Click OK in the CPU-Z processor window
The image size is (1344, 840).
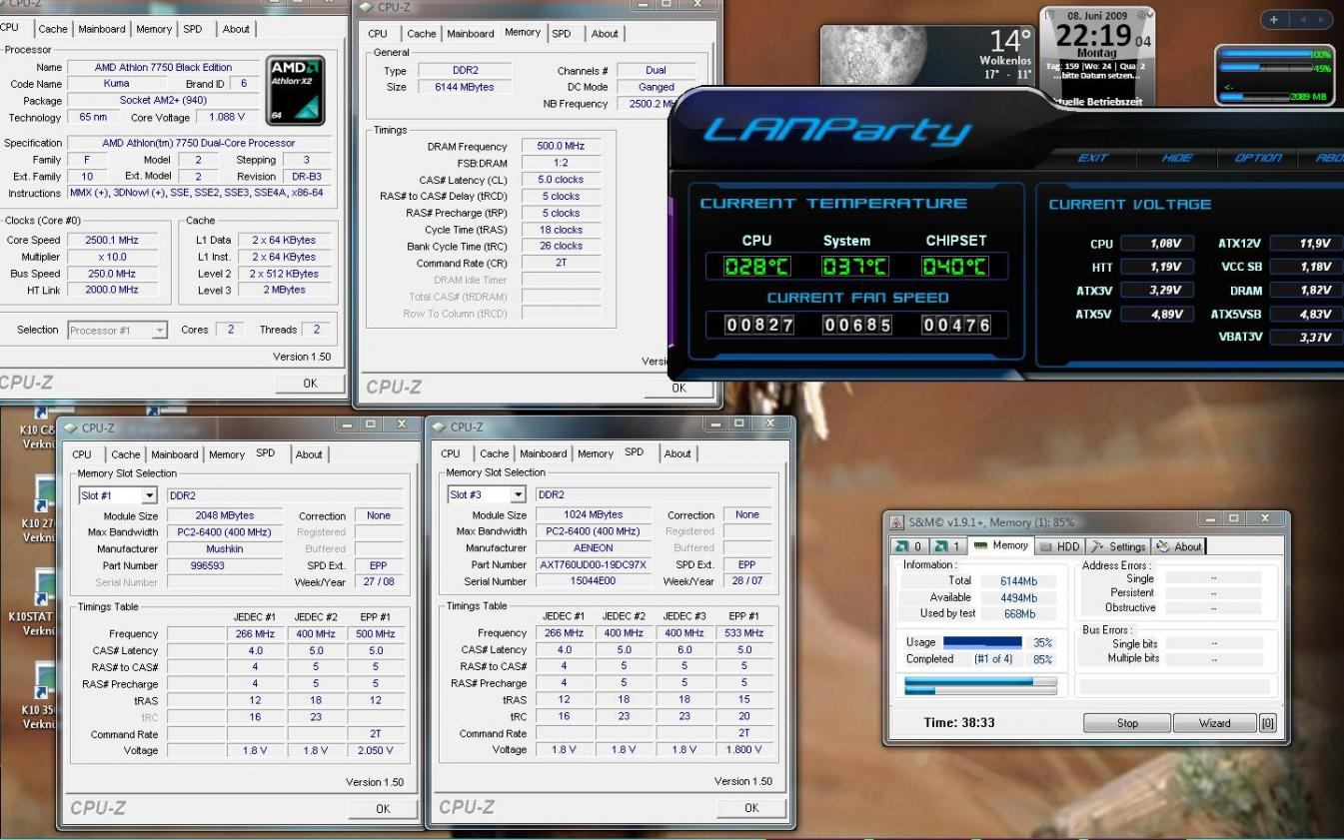point(310,383)
